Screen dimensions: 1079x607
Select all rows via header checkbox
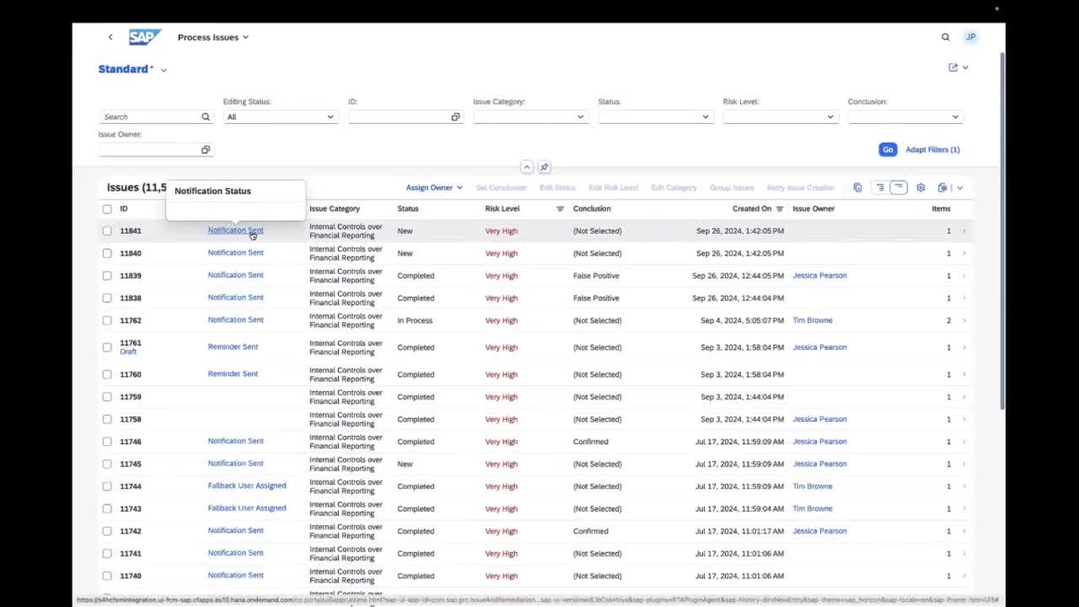[107, 208]
